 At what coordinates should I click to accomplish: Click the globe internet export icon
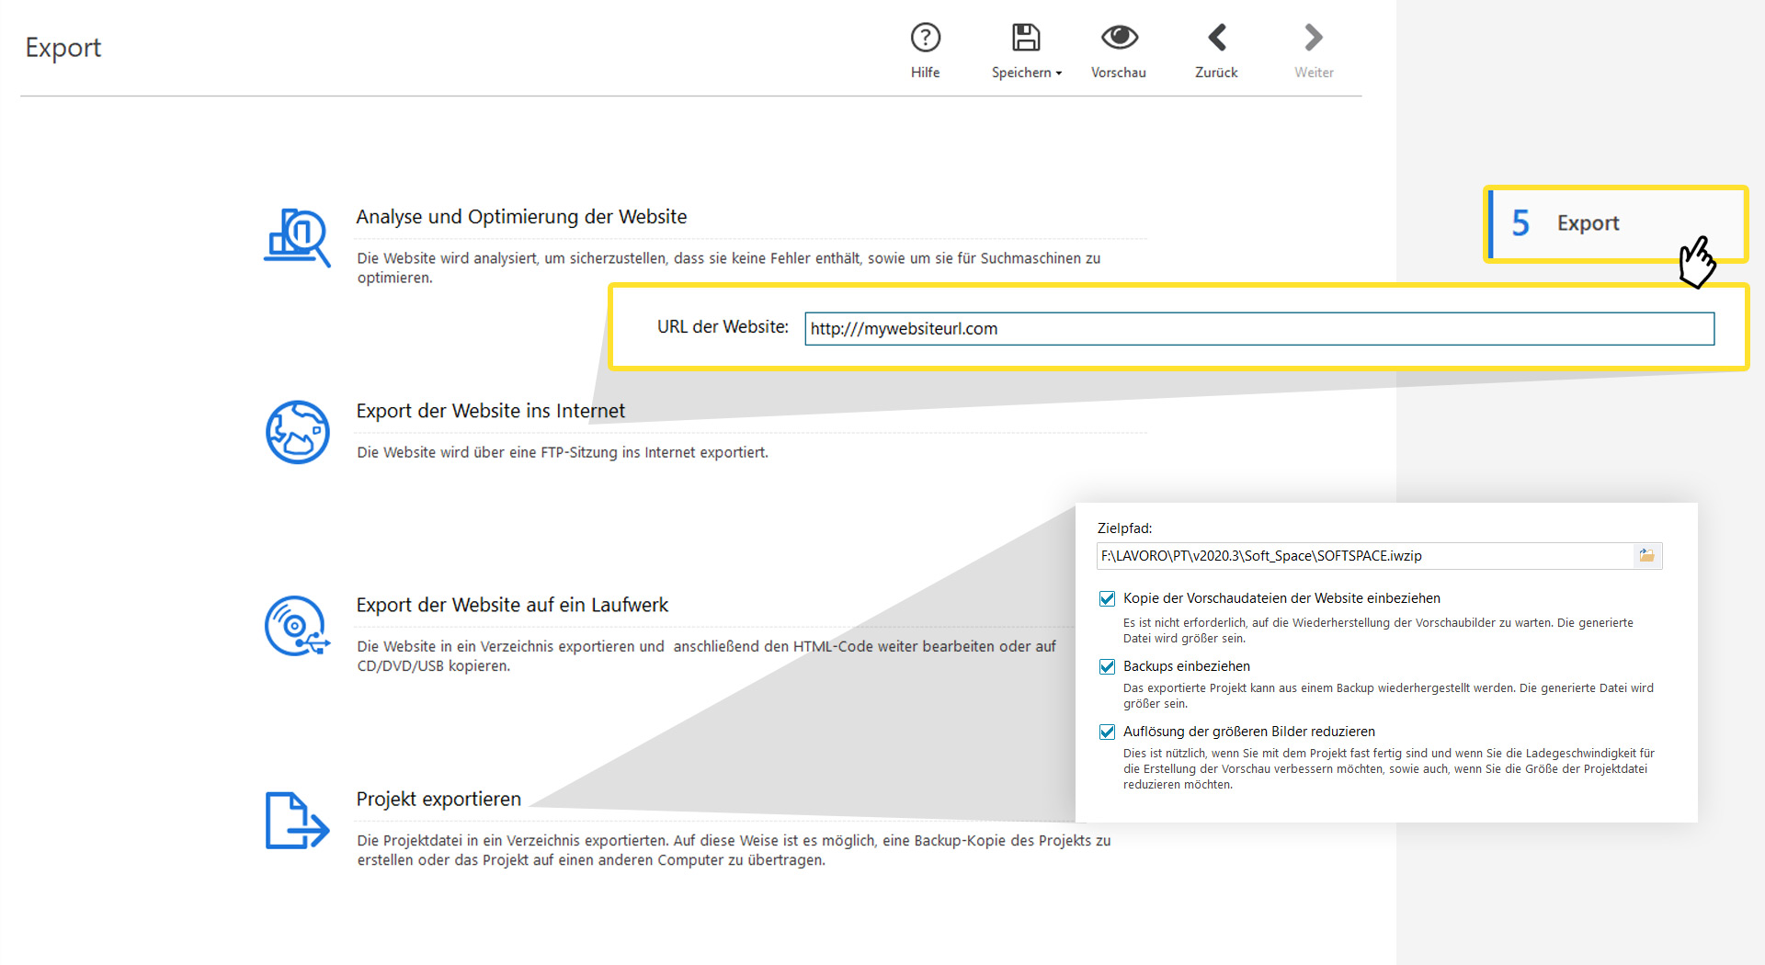(x=297, y=432)
